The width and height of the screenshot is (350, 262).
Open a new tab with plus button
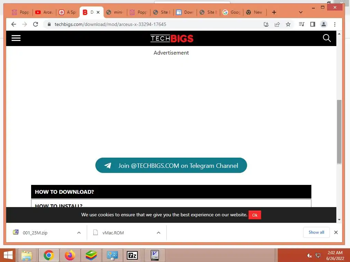pos(274,12)
